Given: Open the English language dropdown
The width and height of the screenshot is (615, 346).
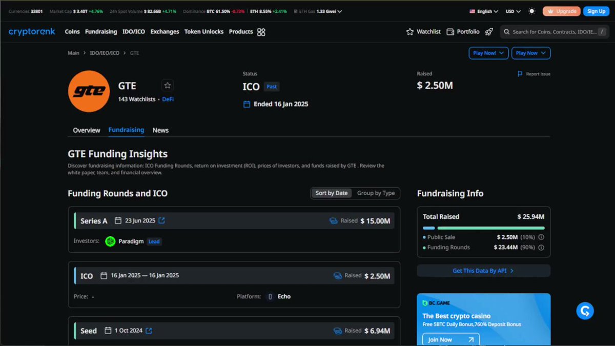Looking at the screenshot, I should (484, 11).
